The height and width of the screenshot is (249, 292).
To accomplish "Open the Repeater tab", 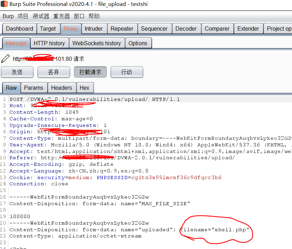I will [x=122, y=29].
